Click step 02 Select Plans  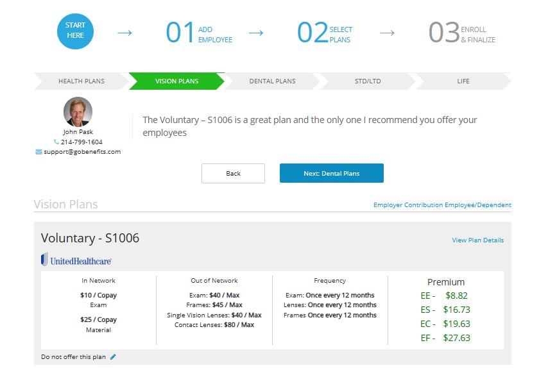point(325,33)
